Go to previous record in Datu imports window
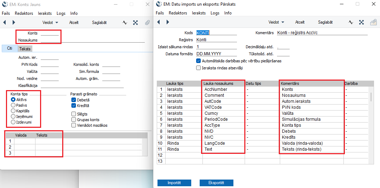The image size is (380, 188). coord(159,22)
